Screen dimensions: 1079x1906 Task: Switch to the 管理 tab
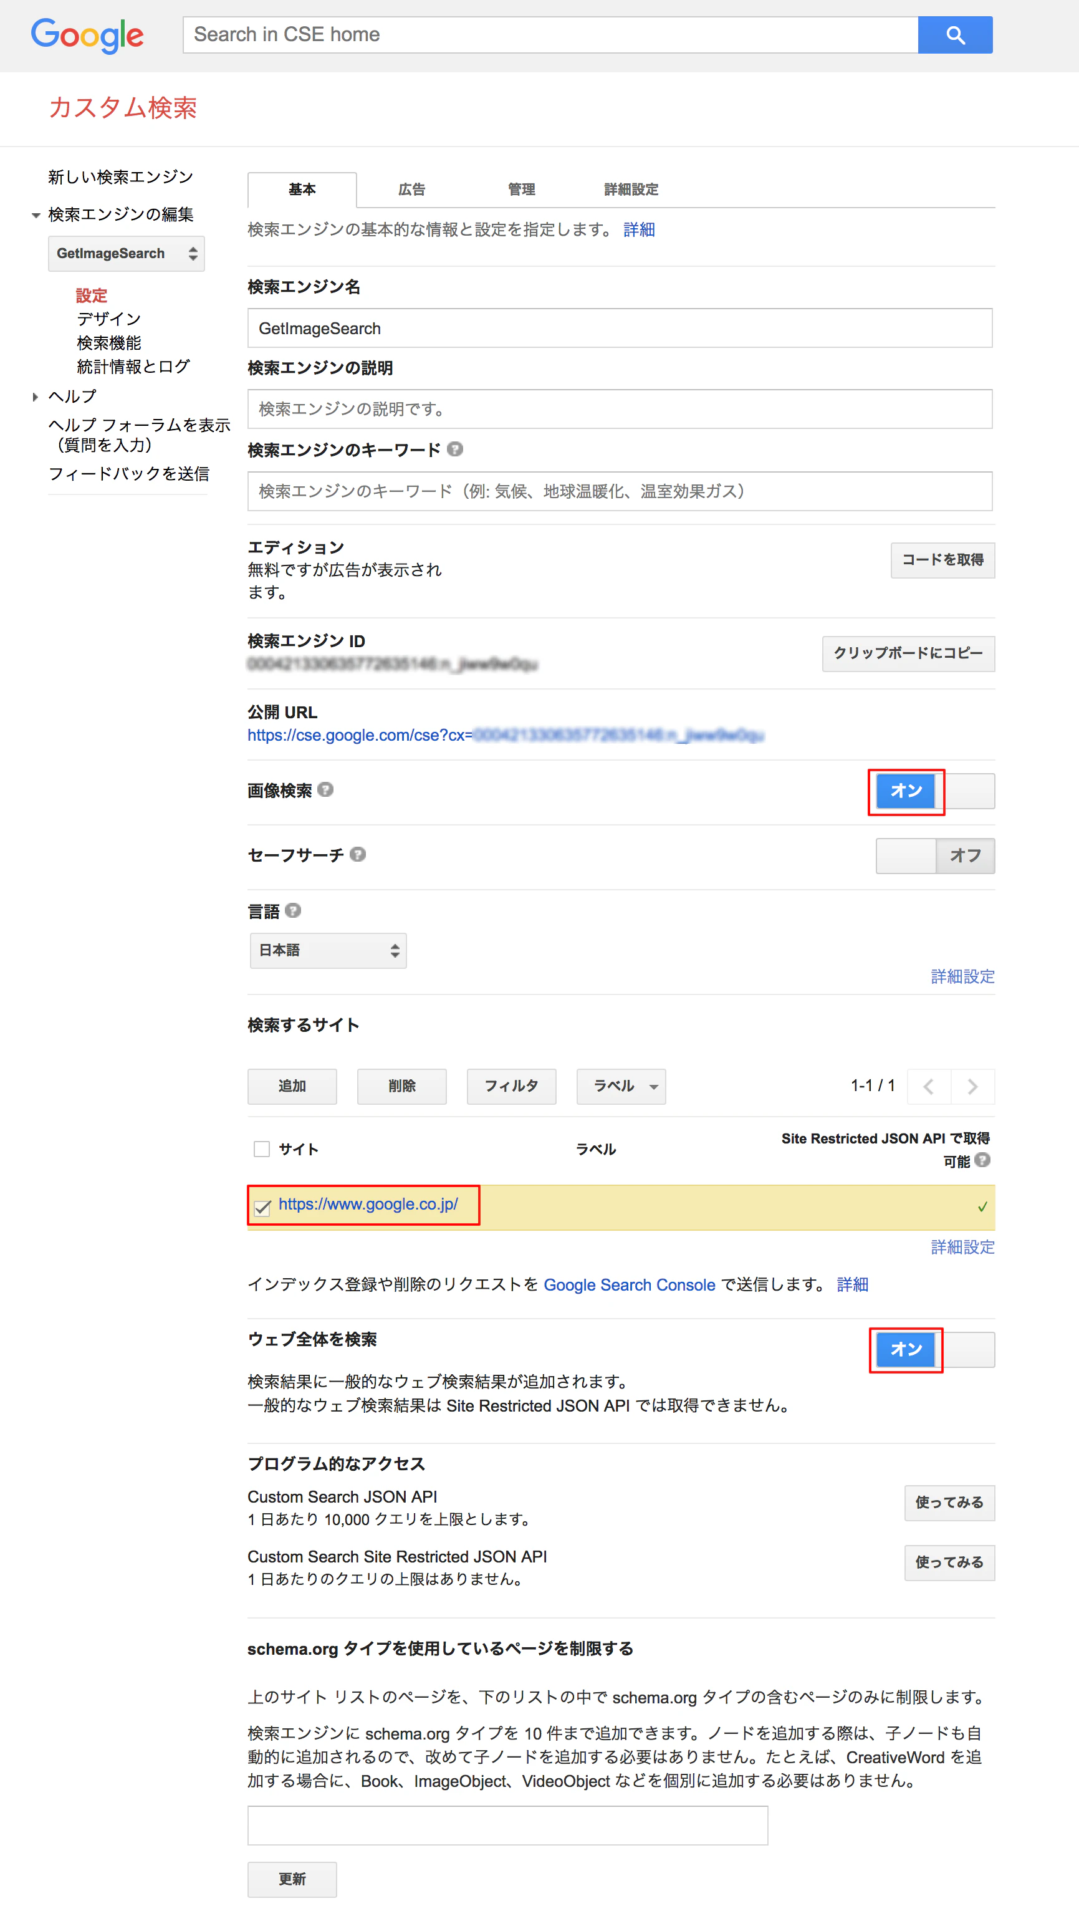click(522, 189)
